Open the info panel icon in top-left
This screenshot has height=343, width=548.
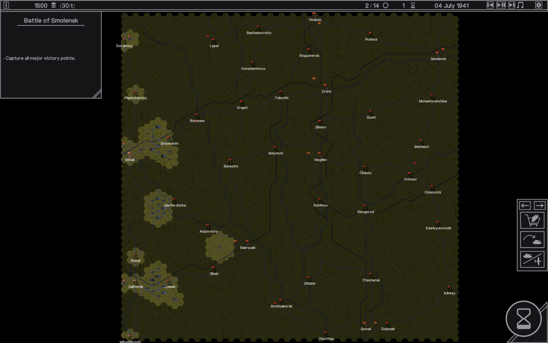6,5
